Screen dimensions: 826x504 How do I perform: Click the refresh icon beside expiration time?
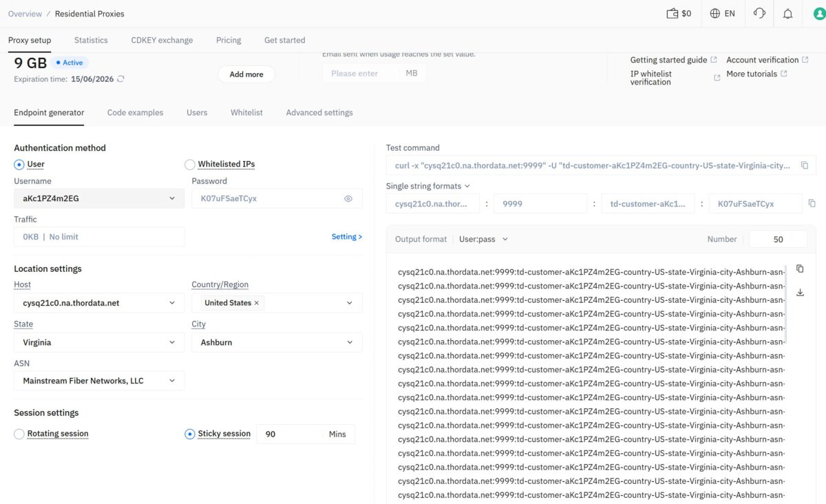click(x=120, y=79)
